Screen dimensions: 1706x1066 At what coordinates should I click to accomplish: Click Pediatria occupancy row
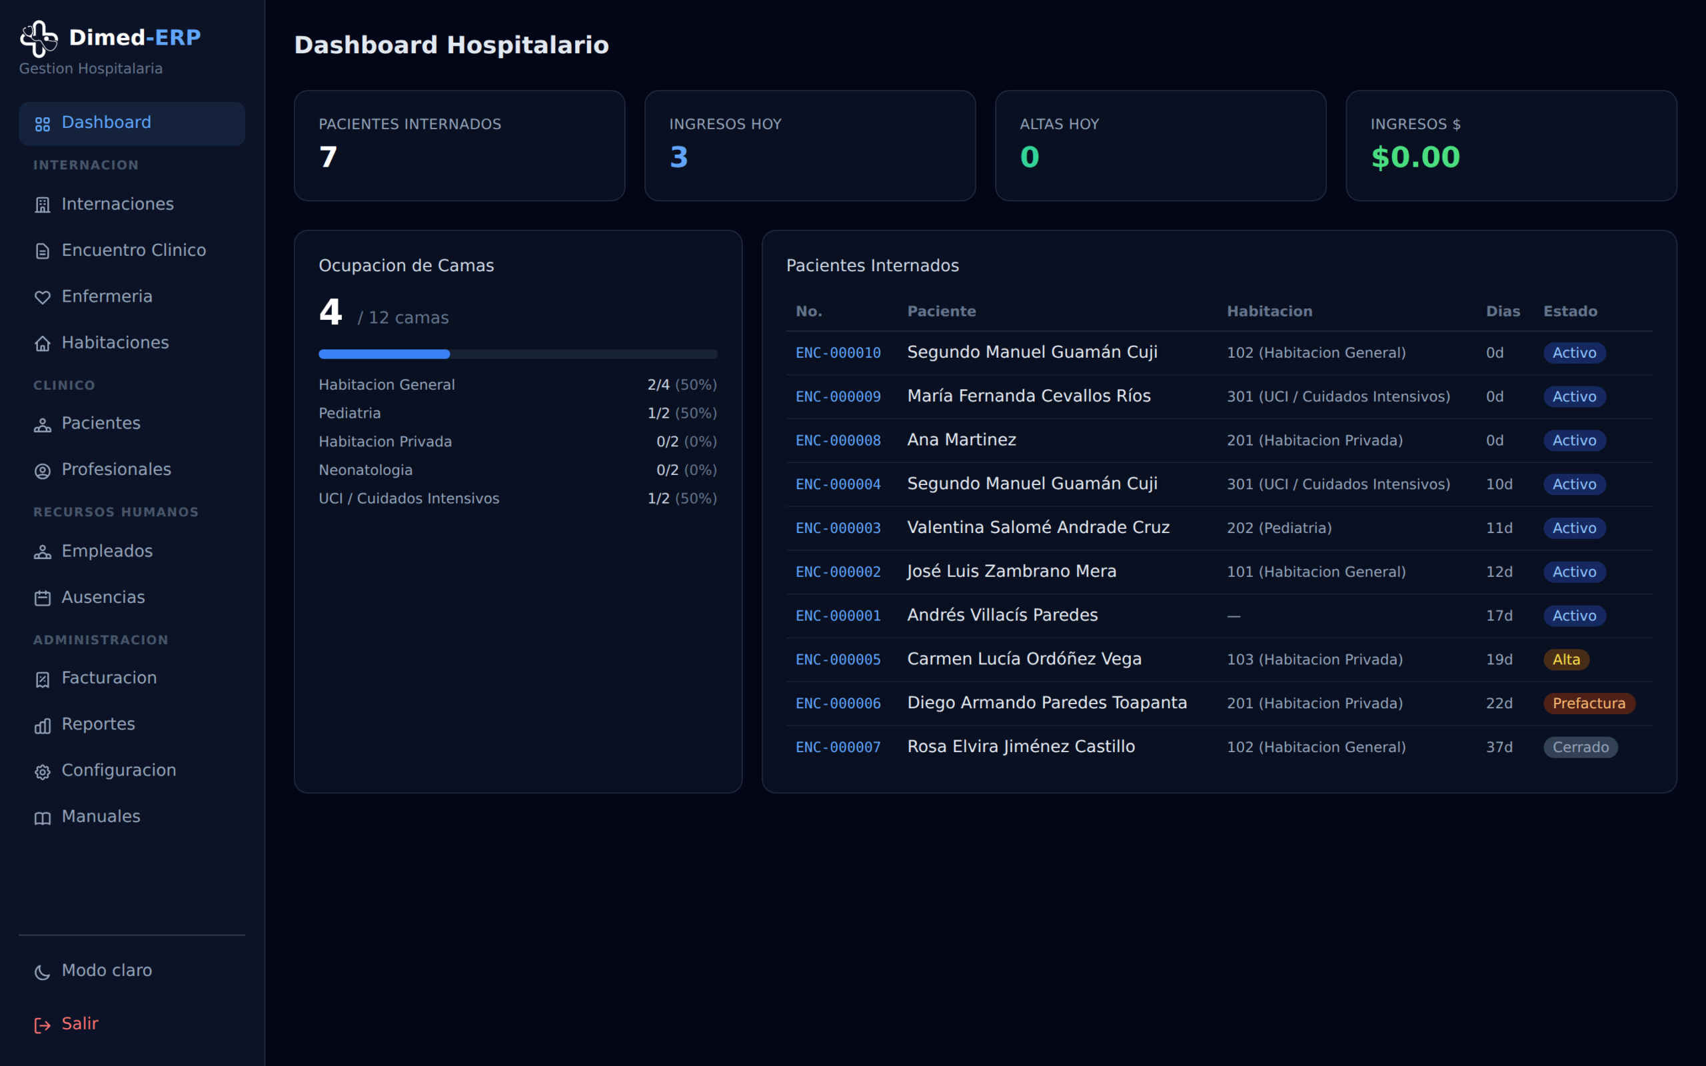(518, 413)
